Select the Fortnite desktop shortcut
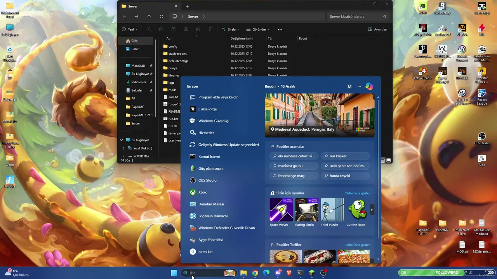497x279 pixels. [x=10, y=182]
